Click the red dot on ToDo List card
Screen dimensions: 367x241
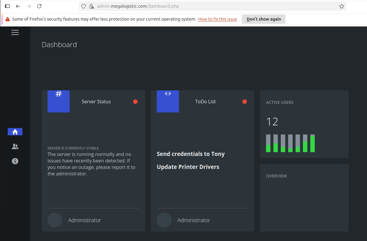click(x=244, y=102)
